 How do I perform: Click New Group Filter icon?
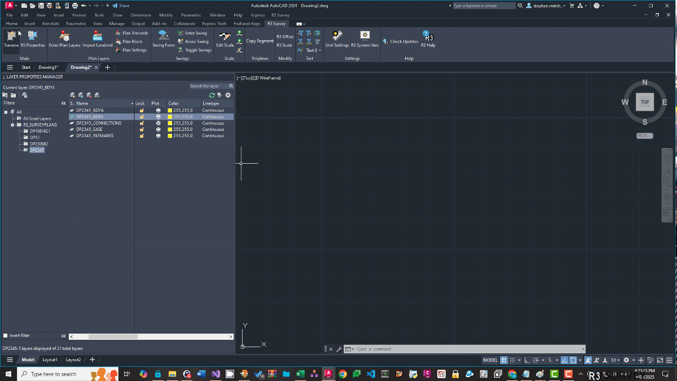(x=13, y=95)
